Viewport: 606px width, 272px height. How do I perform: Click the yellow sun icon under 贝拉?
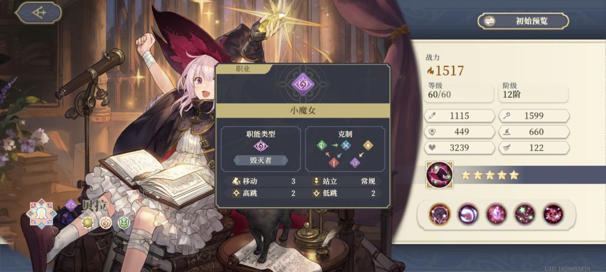[88, 223]
